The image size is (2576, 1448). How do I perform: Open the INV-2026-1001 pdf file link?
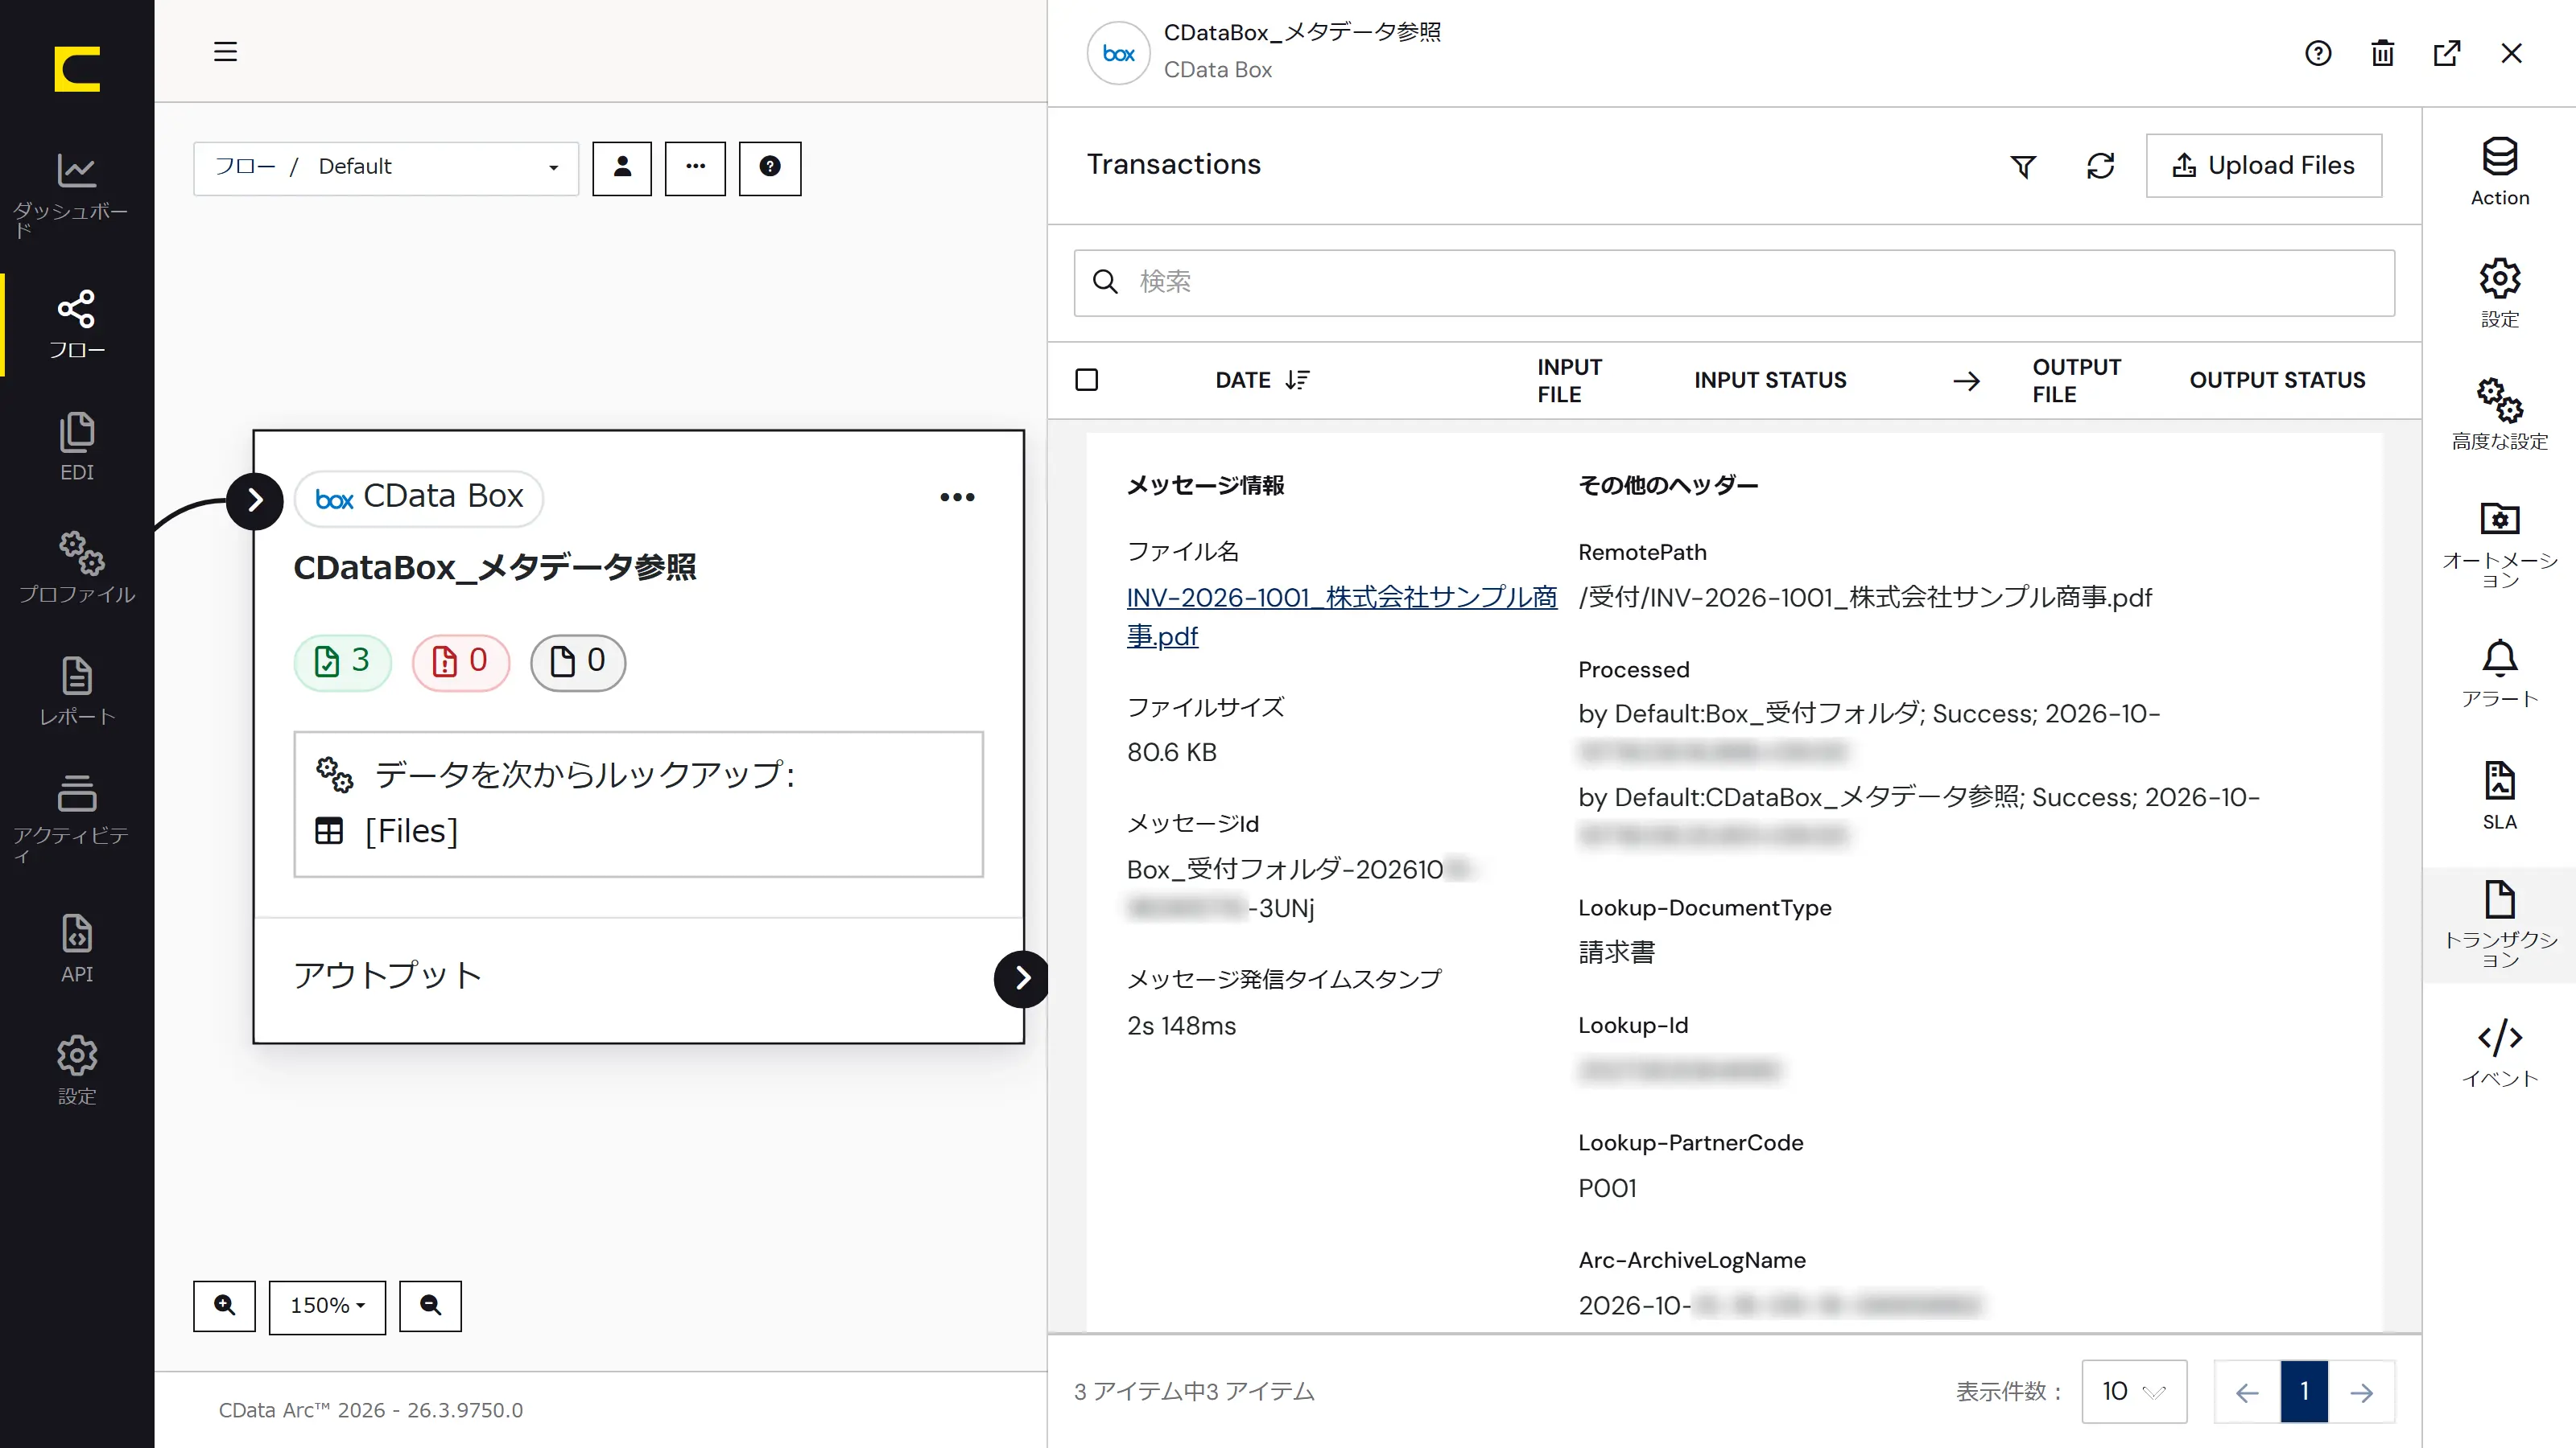pos(1341,615)
